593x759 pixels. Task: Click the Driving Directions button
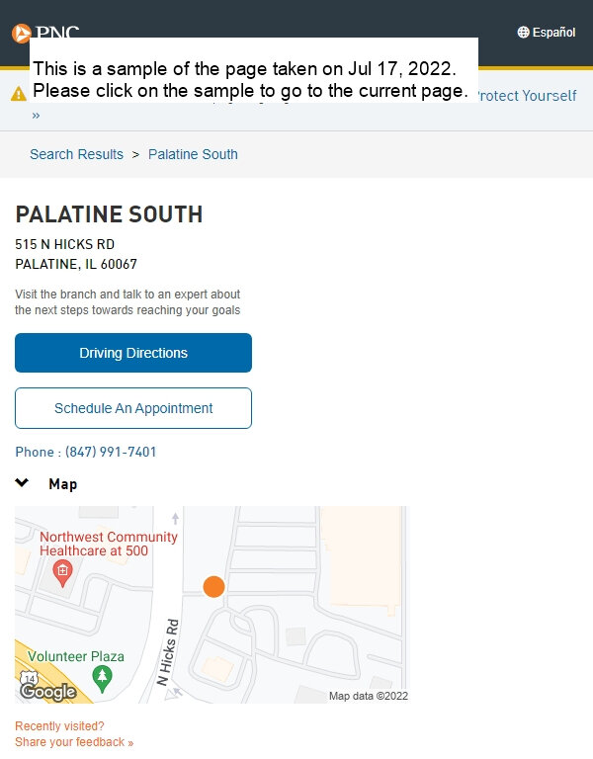point(133,353)
